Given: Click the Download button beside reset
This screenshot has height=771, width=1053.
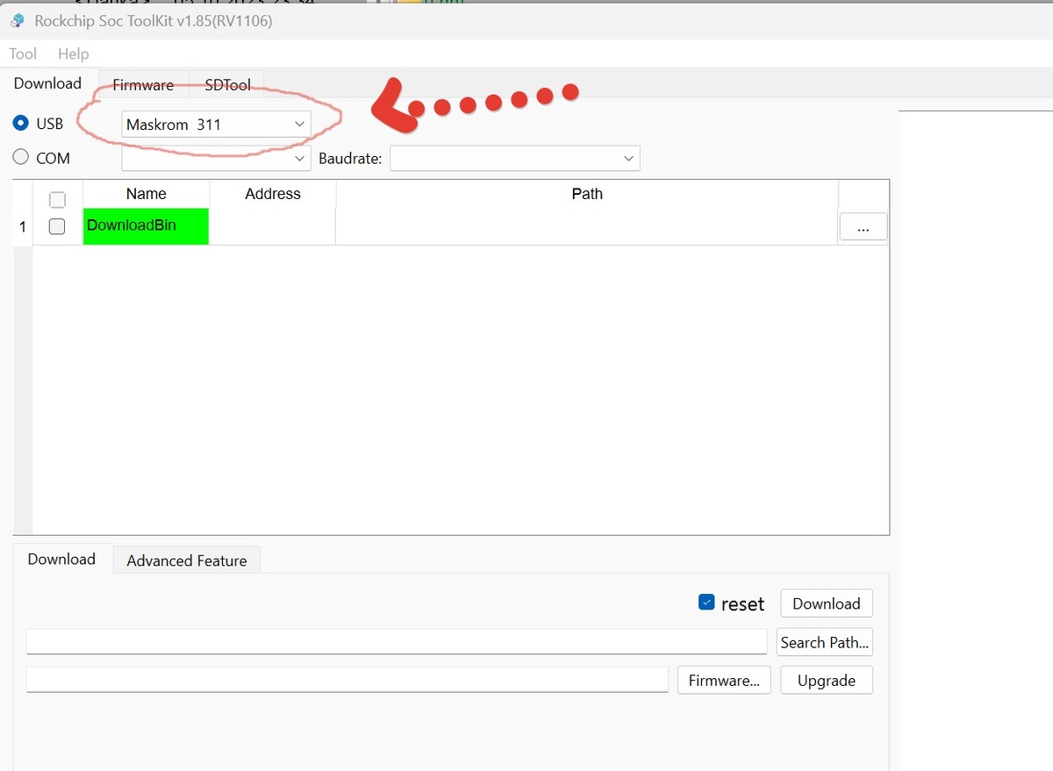Looking at the screenshot, I should point(827,603).
